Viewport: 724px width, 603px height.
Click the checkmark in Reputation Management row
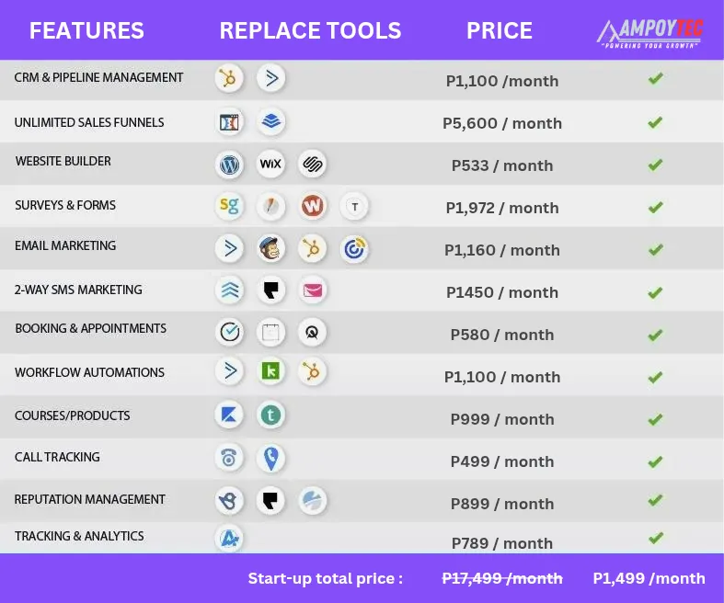655,500
